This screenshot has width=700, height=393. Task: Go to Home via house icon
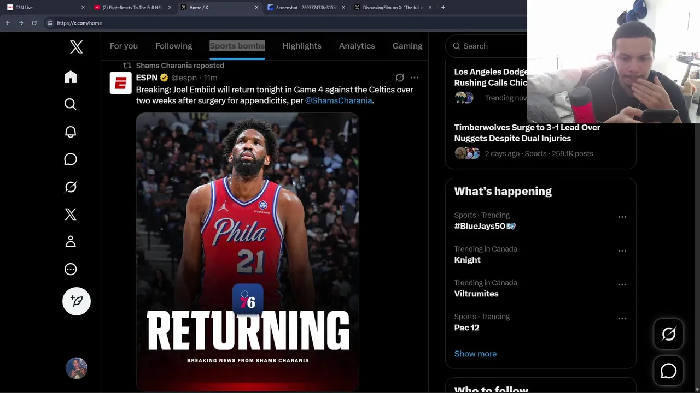[x=71, y=77]
